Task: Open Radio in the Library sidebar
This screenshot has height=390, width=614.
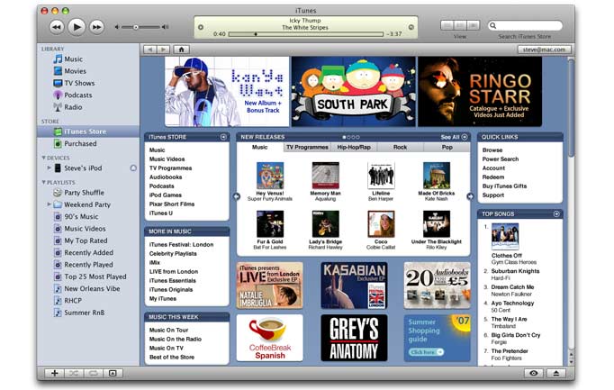Action: 73,107
